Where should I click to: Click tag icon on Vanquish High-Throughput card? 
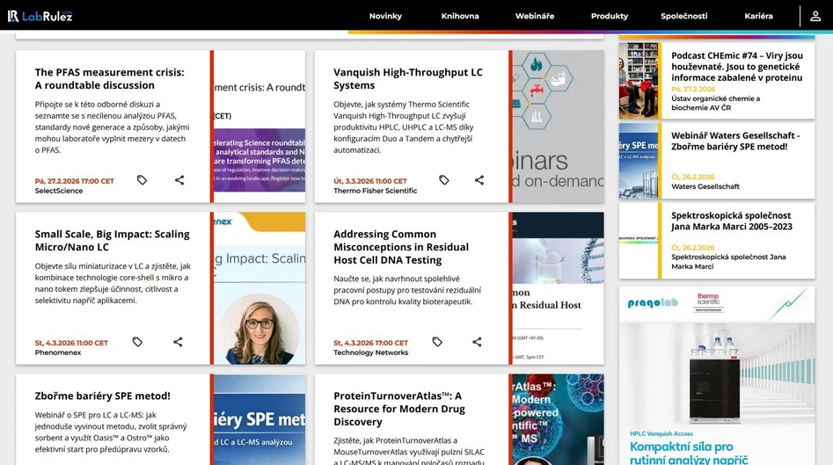pos(444,180)
